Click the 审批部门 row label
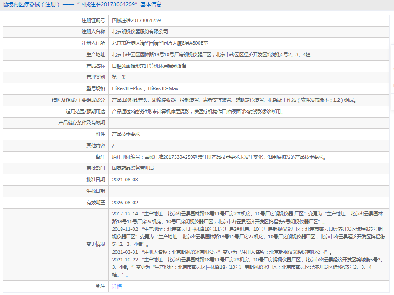 tap(96, 168)
